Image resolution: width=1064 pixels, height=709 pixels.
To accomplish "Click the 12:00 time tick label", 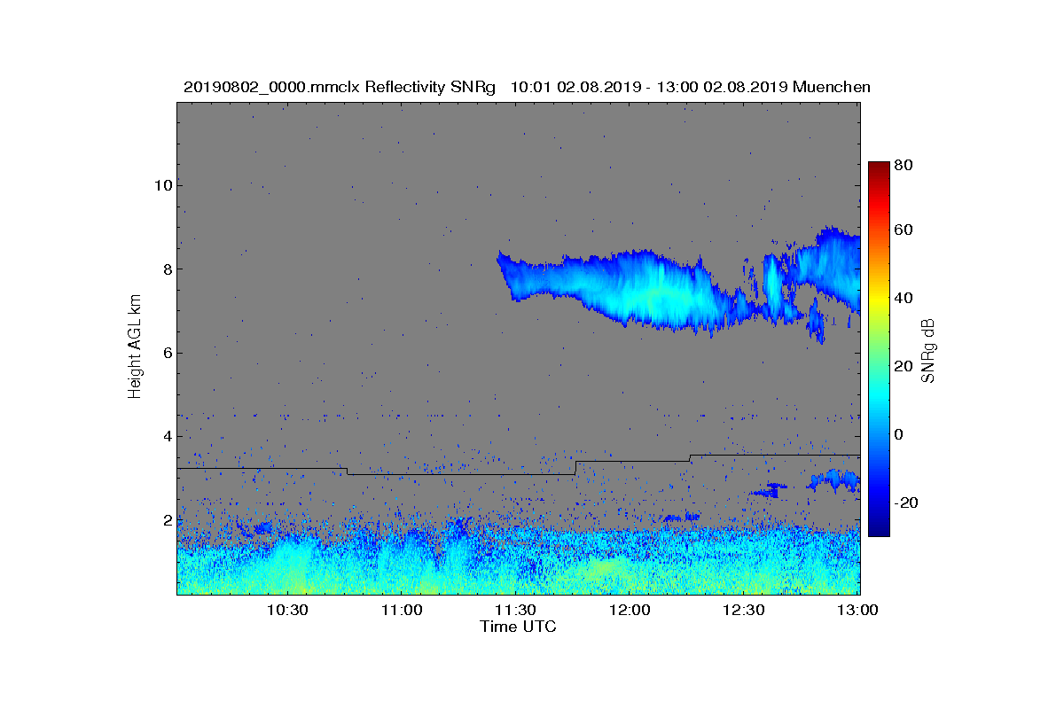I will coord(630,610).
